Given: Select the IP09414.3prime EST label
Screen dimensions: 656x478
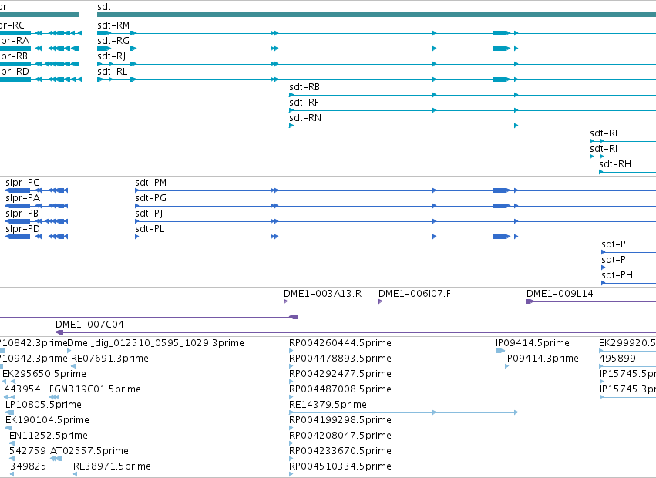Looking at the screenshot, I should pyautogui.click(x=542, y=358).
